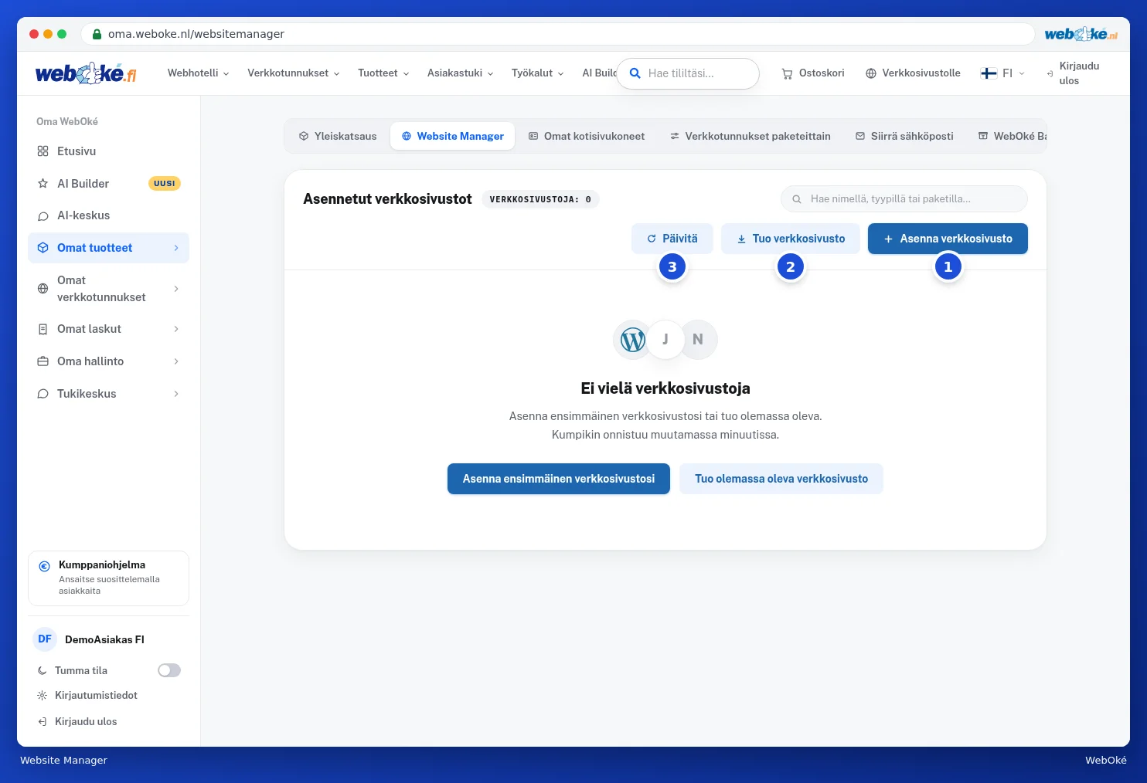Click the Tukikeskus speech bubble icon

(x=43, y=394)
